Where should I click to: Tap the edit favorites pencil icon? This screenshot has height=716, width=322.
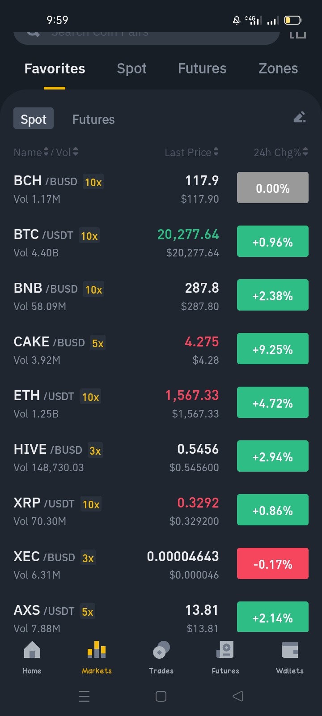tap(300, 117)
